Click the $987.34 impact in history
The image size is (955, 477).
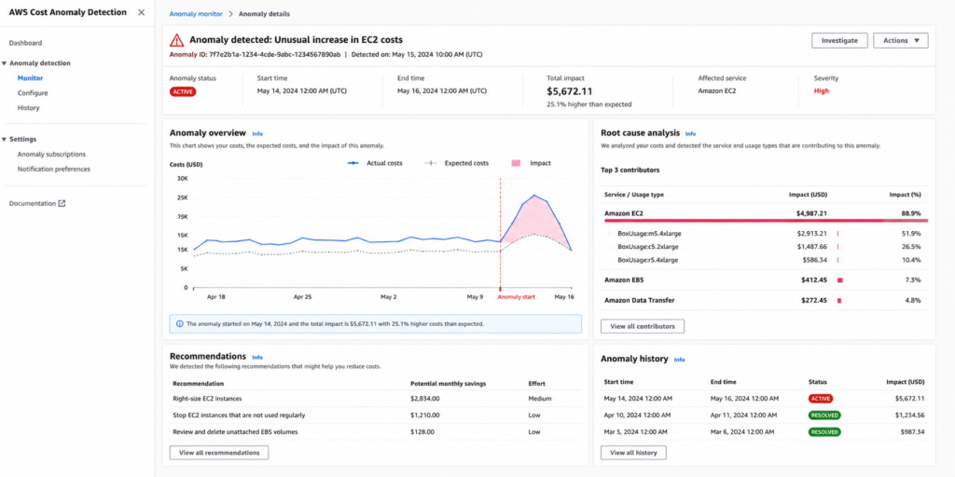(x=912, y=432)
